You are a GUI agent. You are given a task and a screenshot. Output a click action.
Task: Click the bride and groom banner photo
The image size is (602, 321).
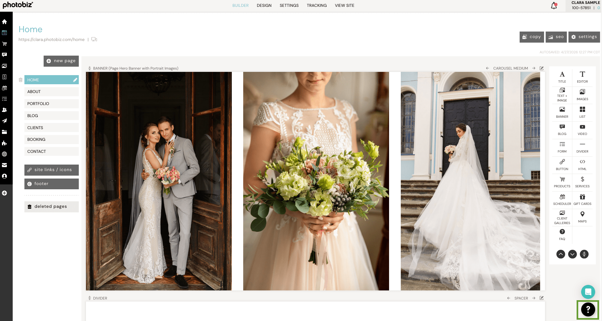click(x=159, y=181)
